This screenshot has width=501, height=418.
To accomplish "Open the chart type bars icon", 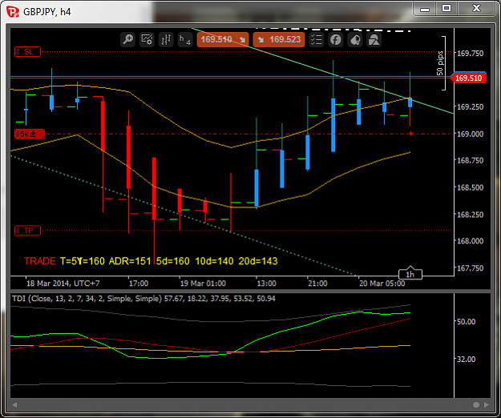I will (x=166, y=39).
